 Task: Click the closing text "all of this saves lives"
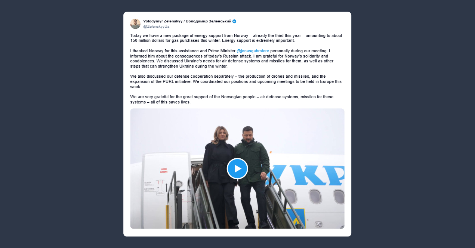pyautogui.click(x=168, y=102)
